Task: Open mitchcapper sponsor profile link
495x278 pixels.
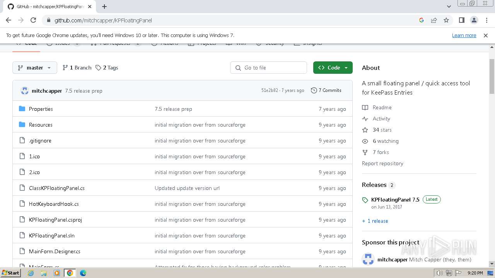Action: [x=393, y=259]
